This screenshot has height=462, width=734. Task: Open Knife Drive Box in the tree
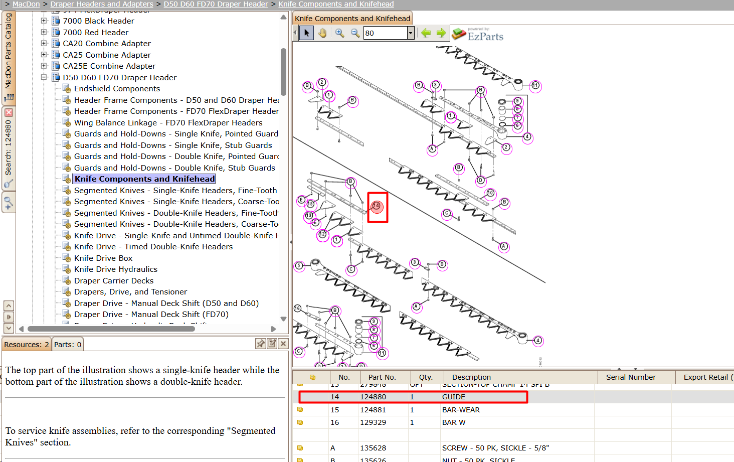coord(103,258)
